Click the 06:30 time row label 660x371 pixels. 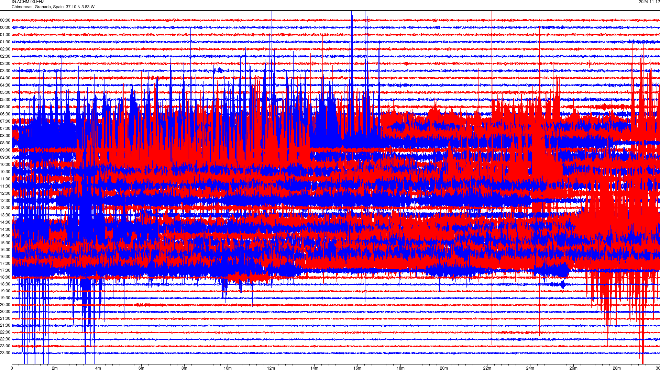coord(5,114)
